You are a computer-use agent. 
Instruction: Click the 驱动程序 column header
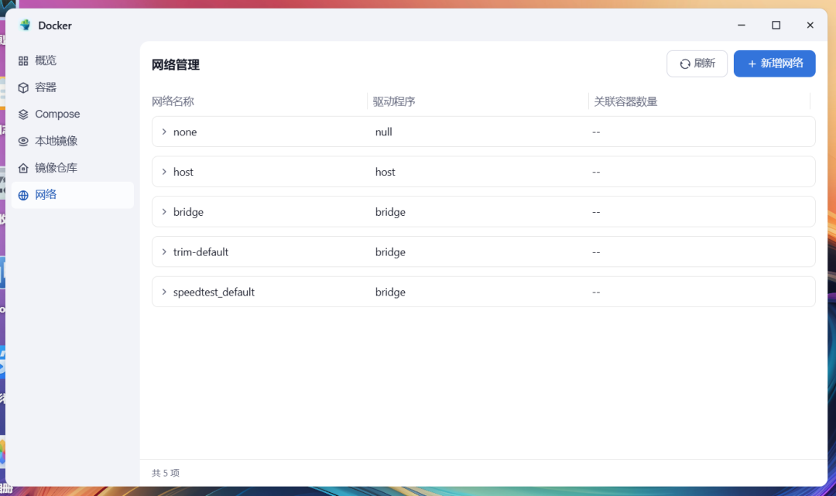click(394, 101)
